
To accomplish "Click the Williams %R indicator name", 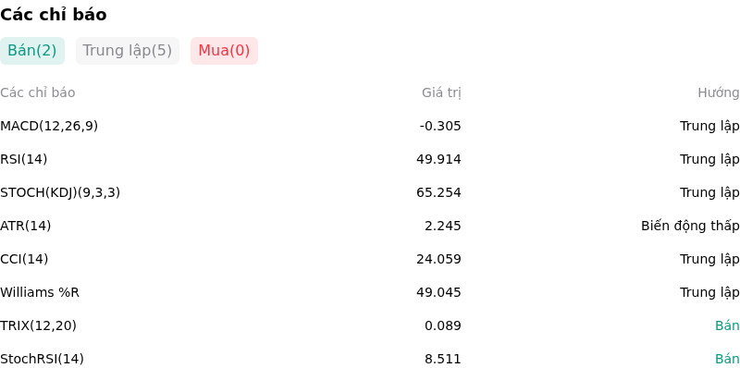I will coord(40,292).
